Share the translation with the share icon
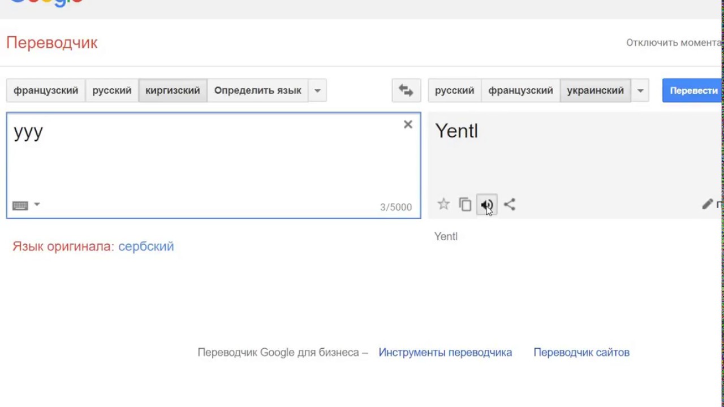Viewport: 724px width, 407px height. [509, 205]
